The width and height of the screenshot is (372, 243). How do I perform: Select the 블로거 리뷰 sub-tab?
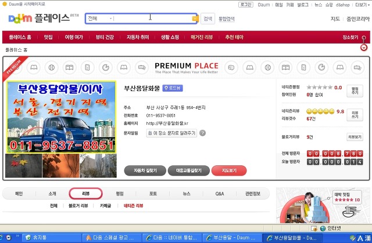pyautogui.click(x=78, y=206)
